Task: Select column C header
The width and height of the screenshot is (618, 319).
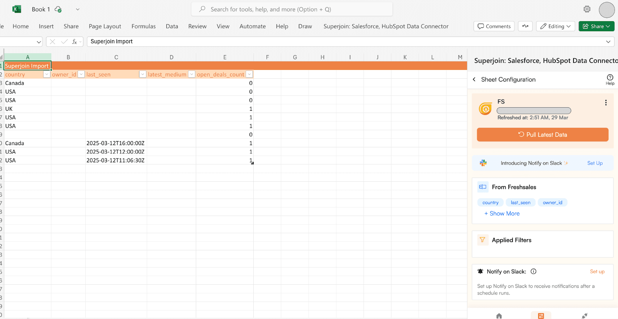Action: [116, 57]
